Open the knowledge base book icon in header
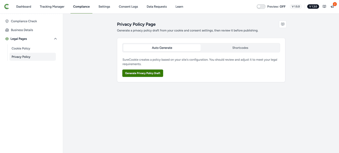The width and height of the screenshot is (339, 153). click(324, 7)
